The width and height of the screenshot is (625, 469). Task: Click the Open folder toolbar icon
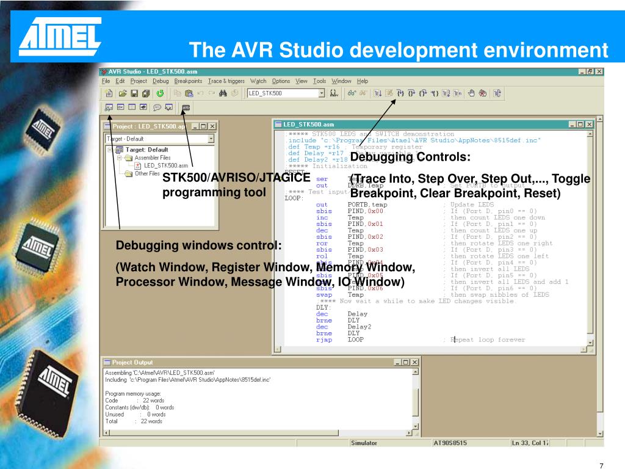pos(123,93)
